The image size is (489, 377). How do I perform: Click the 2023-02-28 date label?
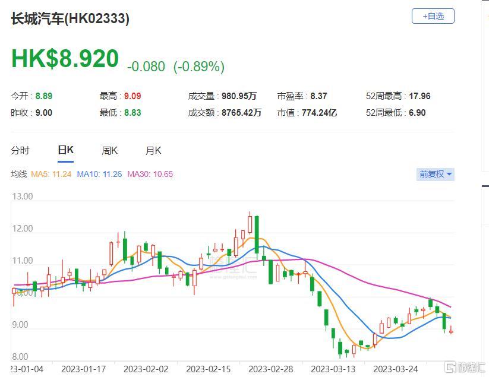click(x=271, y=369)
